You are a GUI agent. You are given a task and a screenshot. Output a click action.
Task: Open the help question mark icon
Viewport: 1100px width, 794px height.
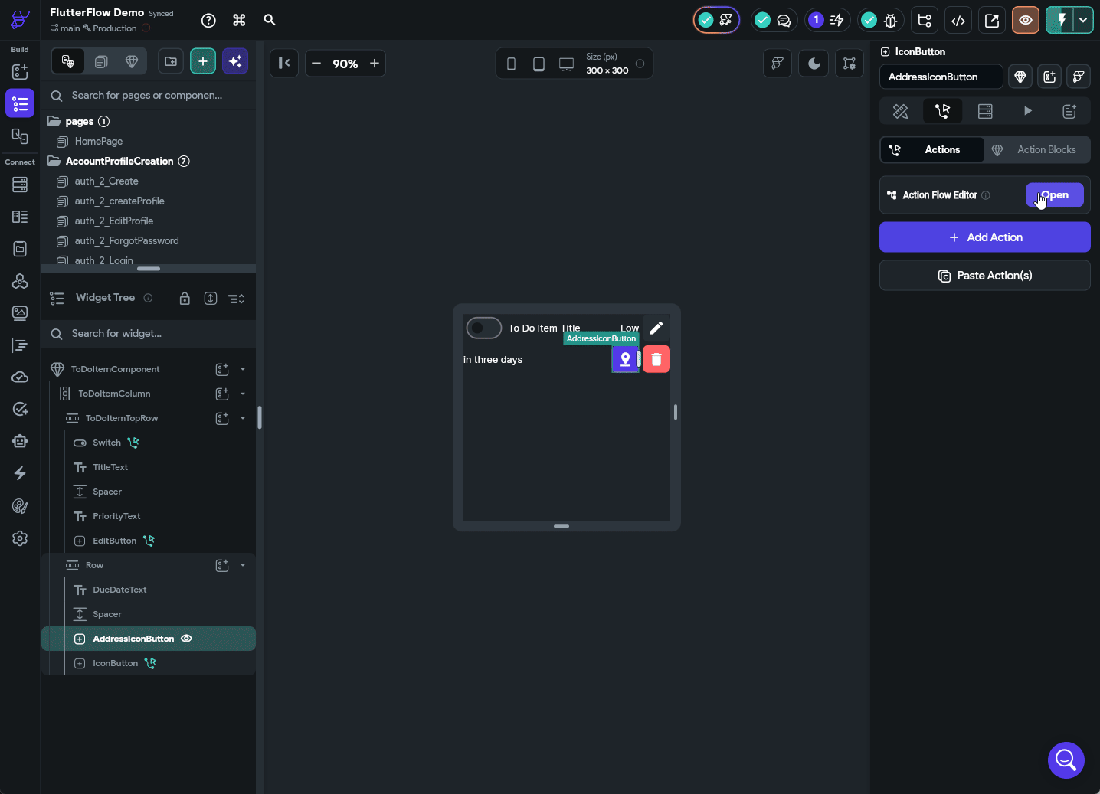208,21
